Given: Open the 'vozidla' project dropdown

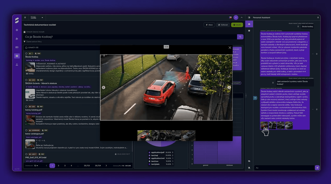Looking at the screenshot, I should click(37, 18).
